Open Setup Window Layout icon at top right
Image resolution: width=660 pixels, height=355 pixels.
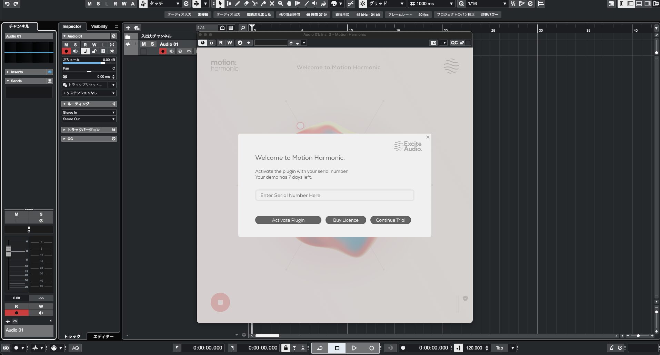coord(656,4)
